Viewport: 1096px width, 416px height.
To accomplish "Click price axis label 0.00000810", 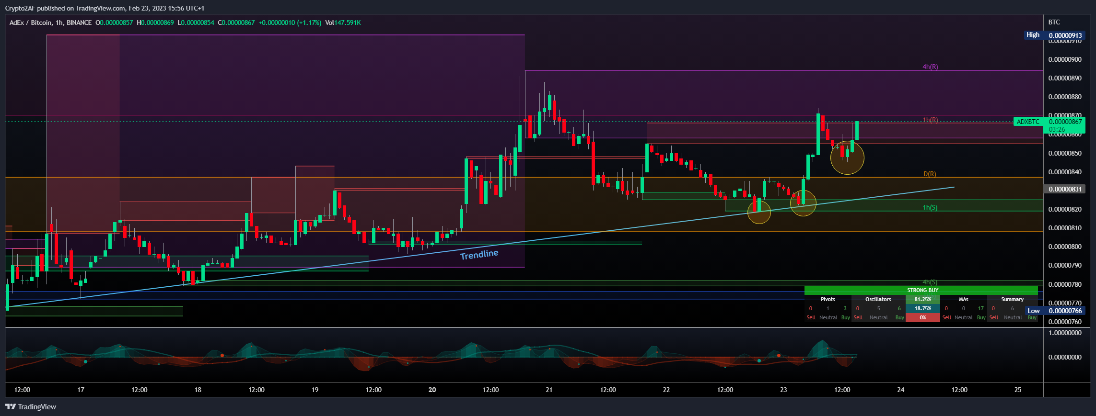I will (1064, 228).
